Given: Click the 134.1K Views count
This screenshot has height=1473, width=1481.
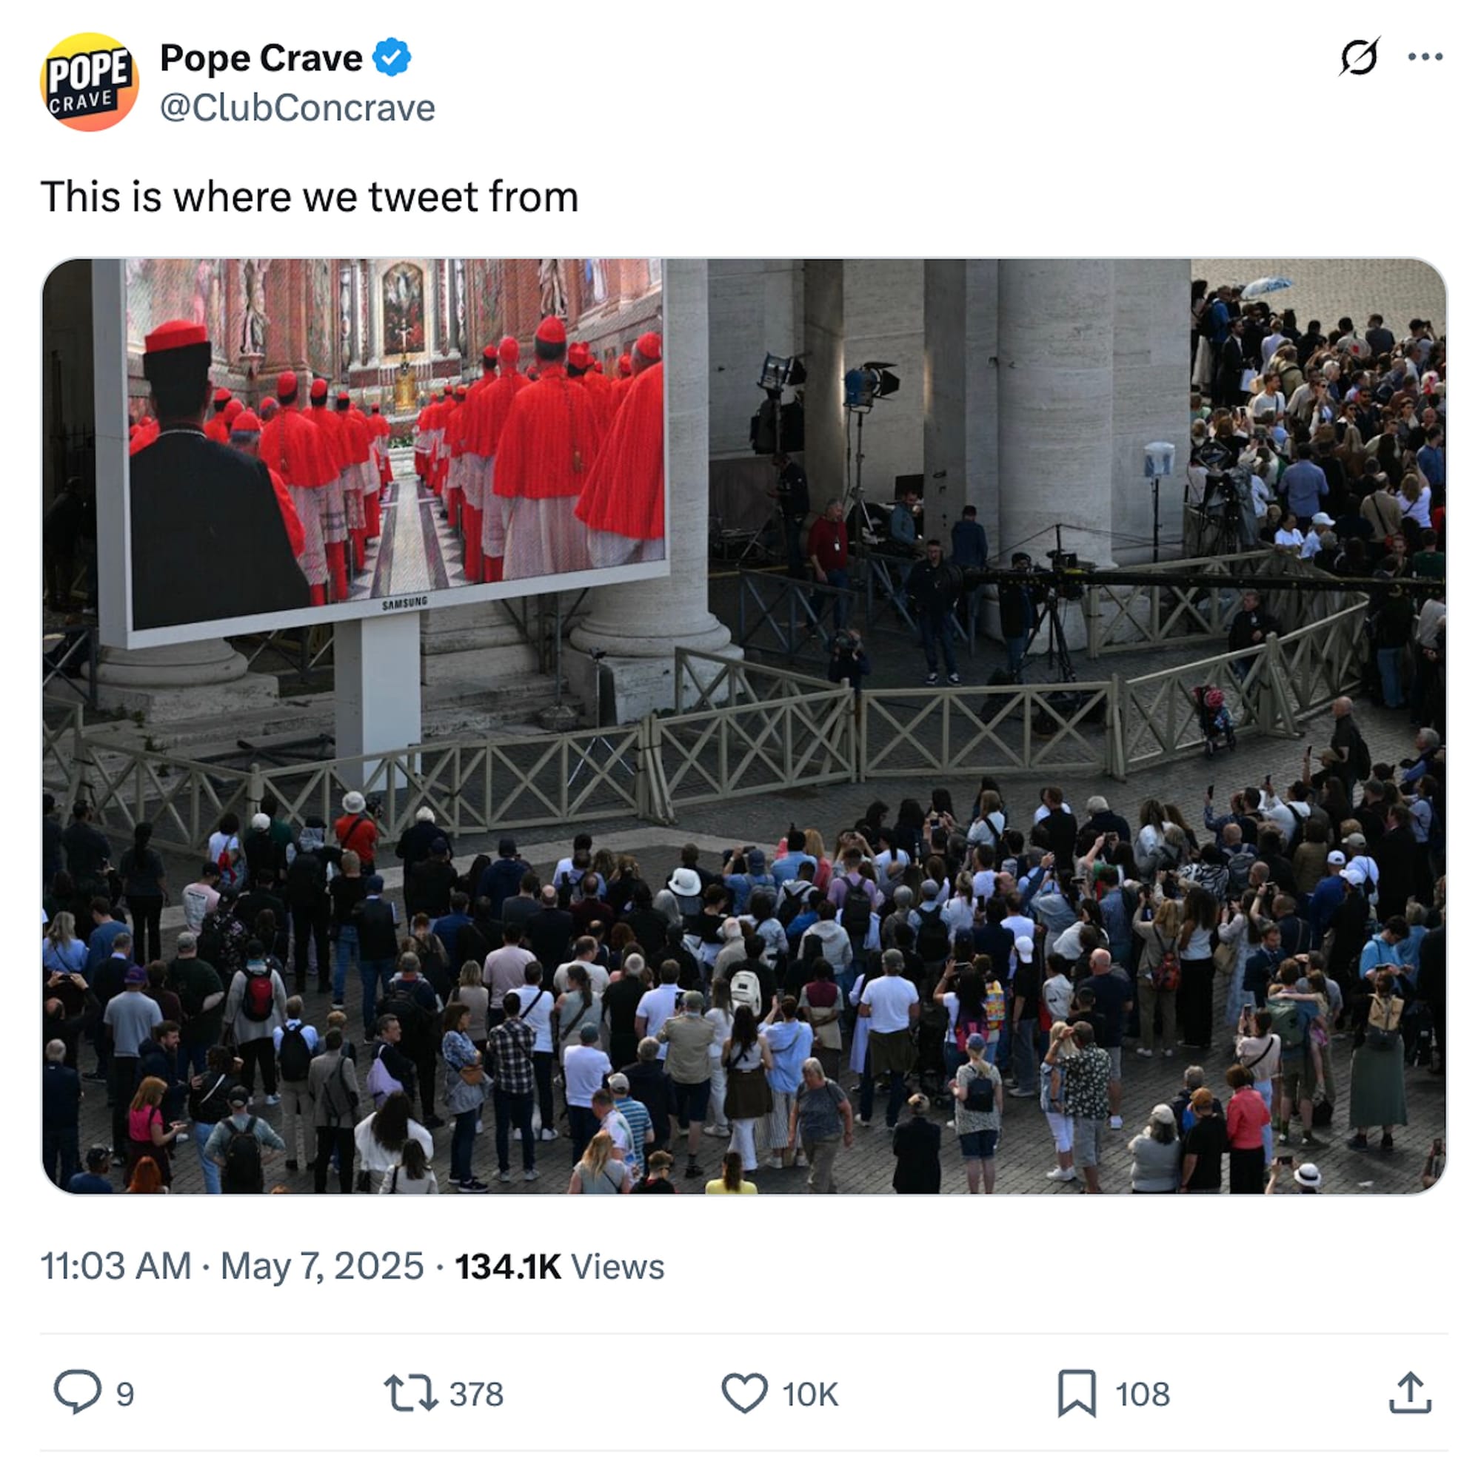Looking at the screenshot, I should coord(560,1266).
